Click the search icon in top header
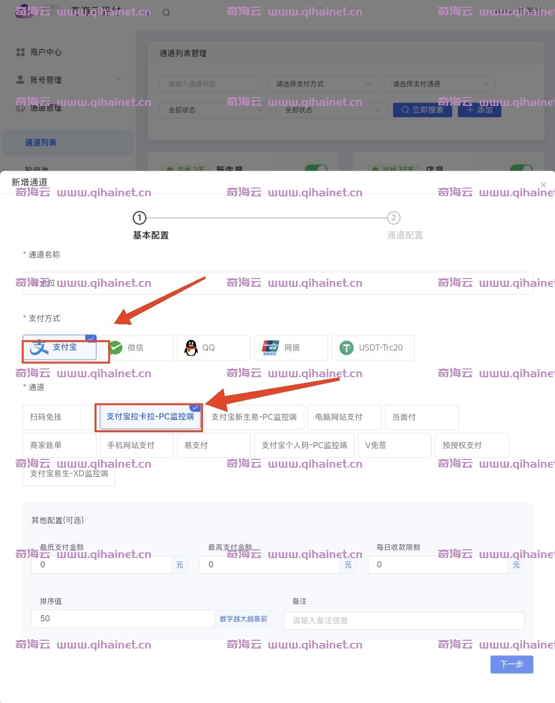The image size is (555, 703). point(166,12)
